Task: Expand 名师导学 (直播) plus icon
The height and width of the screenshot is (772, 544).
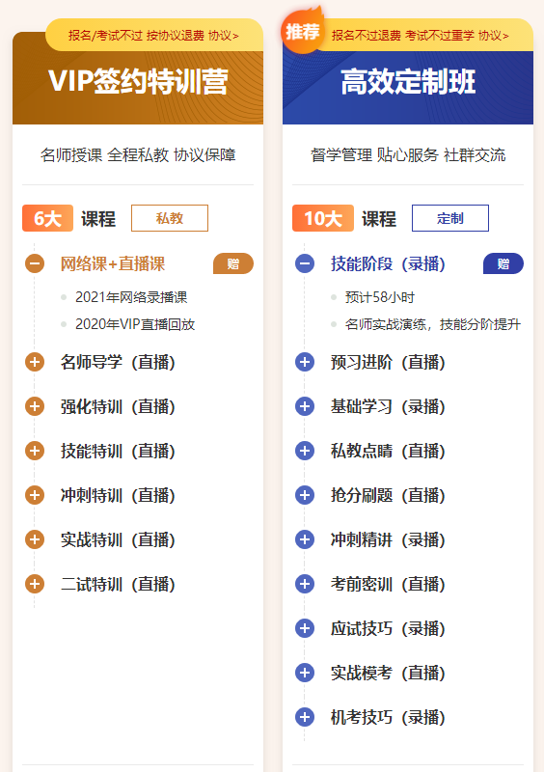Action: 35,363
